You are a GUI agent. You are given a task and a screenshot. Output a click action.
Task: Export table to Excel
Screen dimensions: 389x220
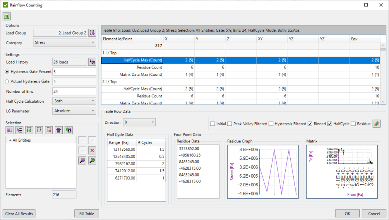pyautogui.click(x=6, y=16)
